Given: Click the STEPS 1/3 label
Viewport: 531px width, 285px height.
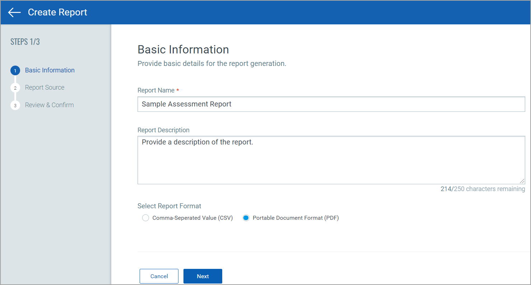Looking at the screenshot, I should coord(25,42).
